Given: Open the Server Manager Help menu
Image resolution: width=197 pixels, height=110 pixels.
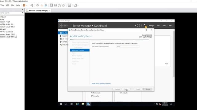Looking at the screenshot, I should pos(170,26).
